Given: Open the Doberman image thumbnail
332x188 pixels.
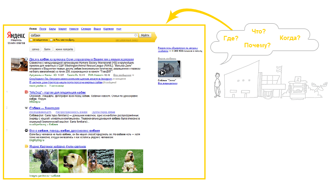Looking at the screenshot, I should (x=43, y=161).
